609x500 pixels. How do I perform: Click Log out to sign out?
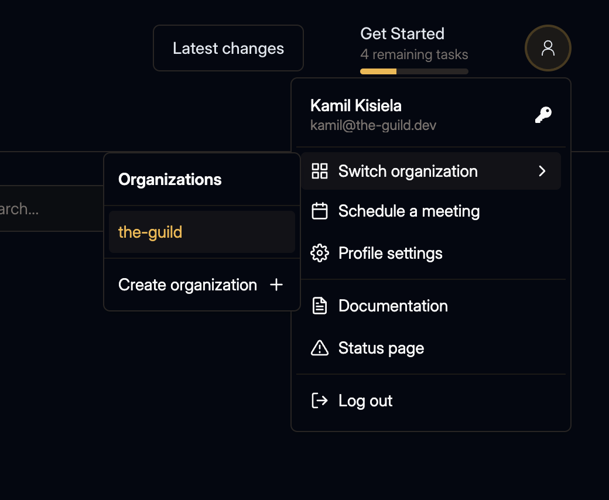[x=365, y=400]
